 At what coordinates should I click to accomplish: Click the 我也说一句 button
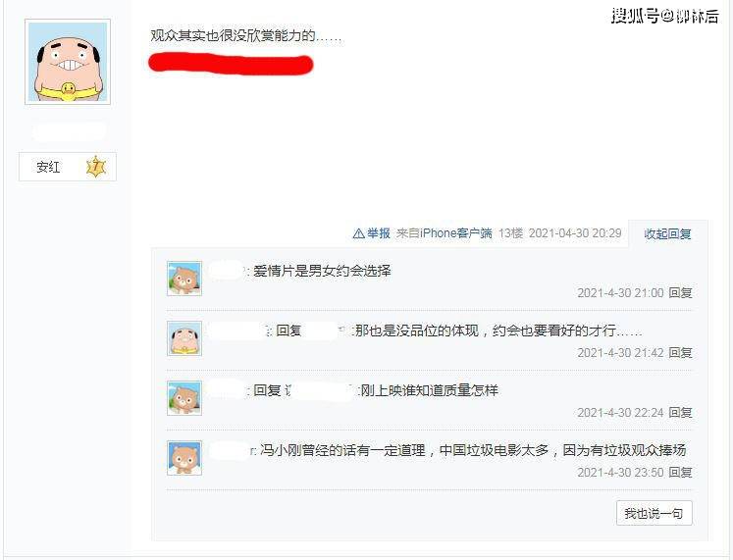pos(654,513)
